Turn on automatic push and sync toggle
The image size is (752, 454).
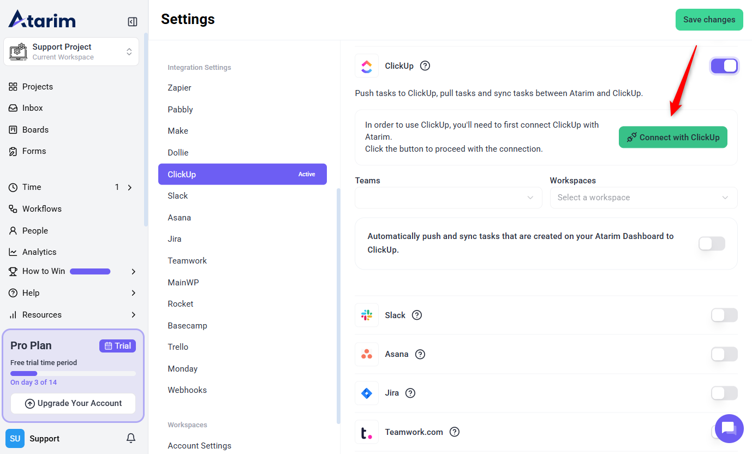point(712,243)
